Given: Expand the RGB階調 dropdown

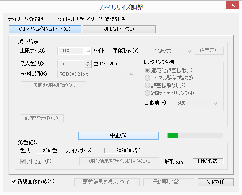Looking at the screenshot, I should [96, 74].
